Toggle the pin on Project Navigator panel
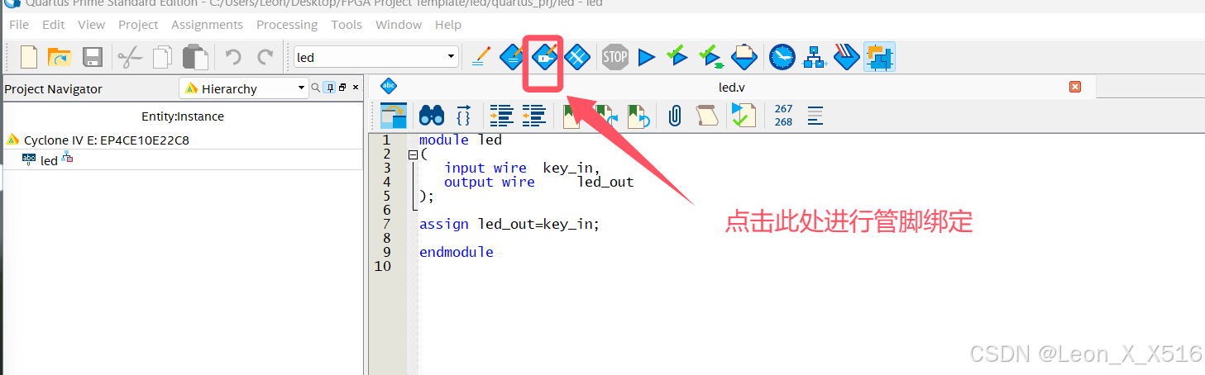Viewport: 1205px width, 375px height. [328, 88]
